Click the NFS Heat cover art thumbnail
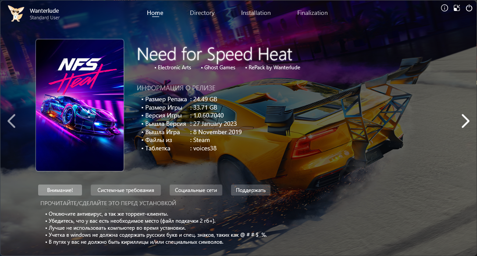Screen dimensions: 477x256 click(80, 105)
